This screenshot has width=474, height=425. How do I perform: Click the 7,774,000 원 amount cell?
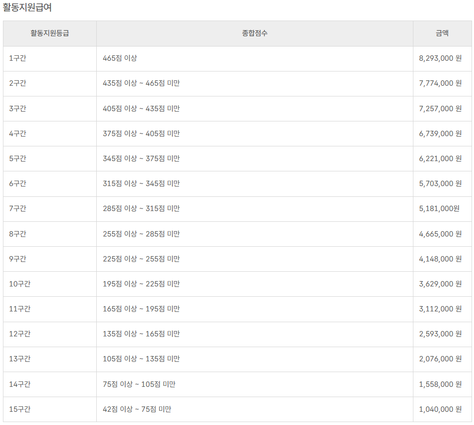(440, 83)
